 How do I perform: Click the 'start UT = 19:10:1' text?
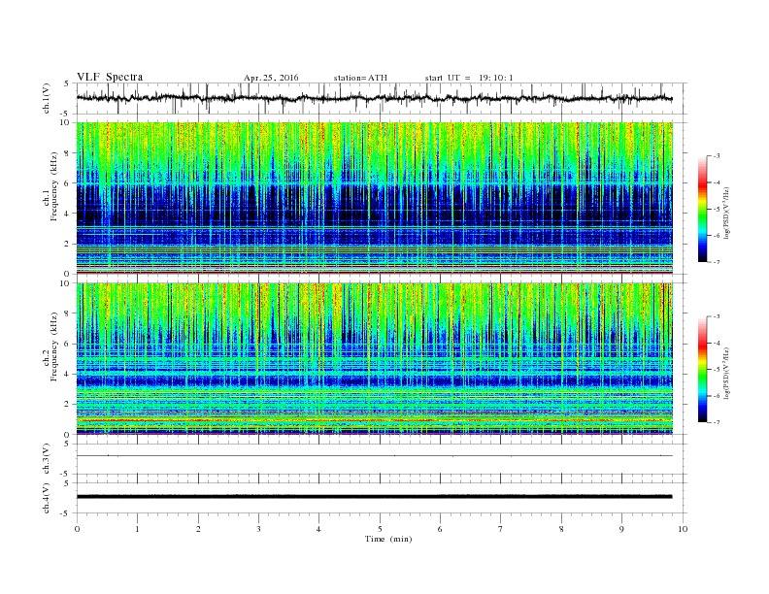(x=469, y=78)
